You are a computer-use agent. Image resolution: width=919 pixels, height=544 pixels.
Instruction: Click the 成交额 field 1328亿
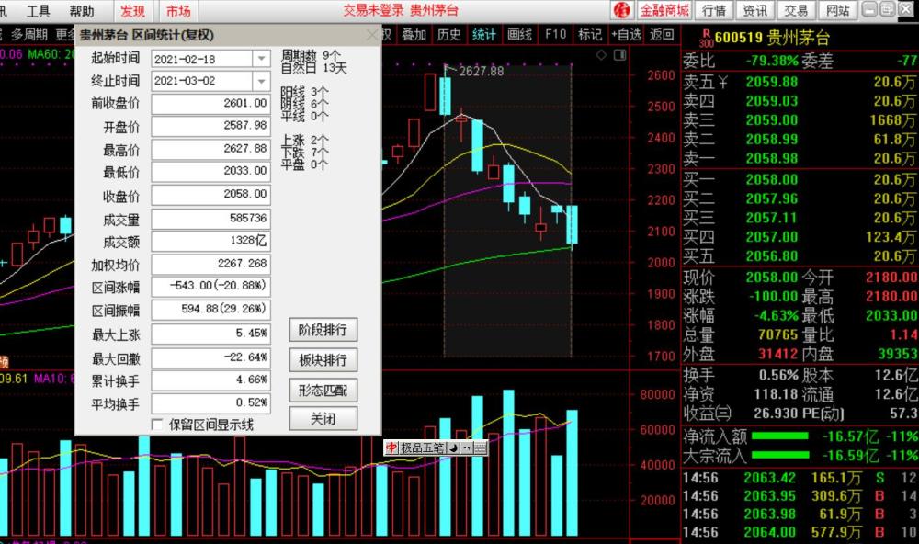point(211,241)
